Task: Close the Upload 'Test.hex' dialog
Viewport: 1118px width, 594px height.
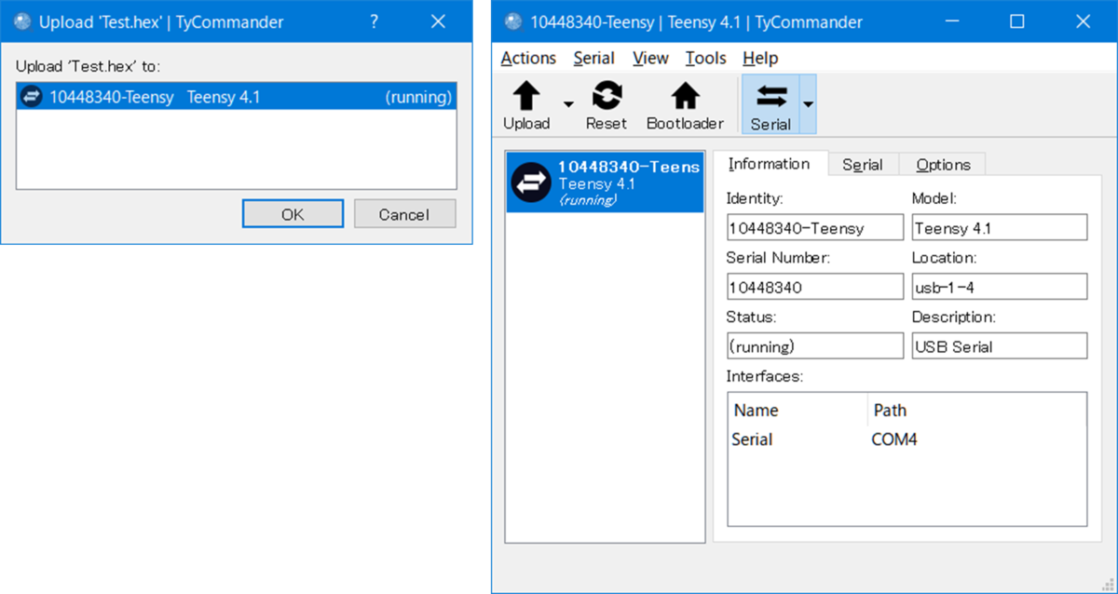Action: point(438,21)
